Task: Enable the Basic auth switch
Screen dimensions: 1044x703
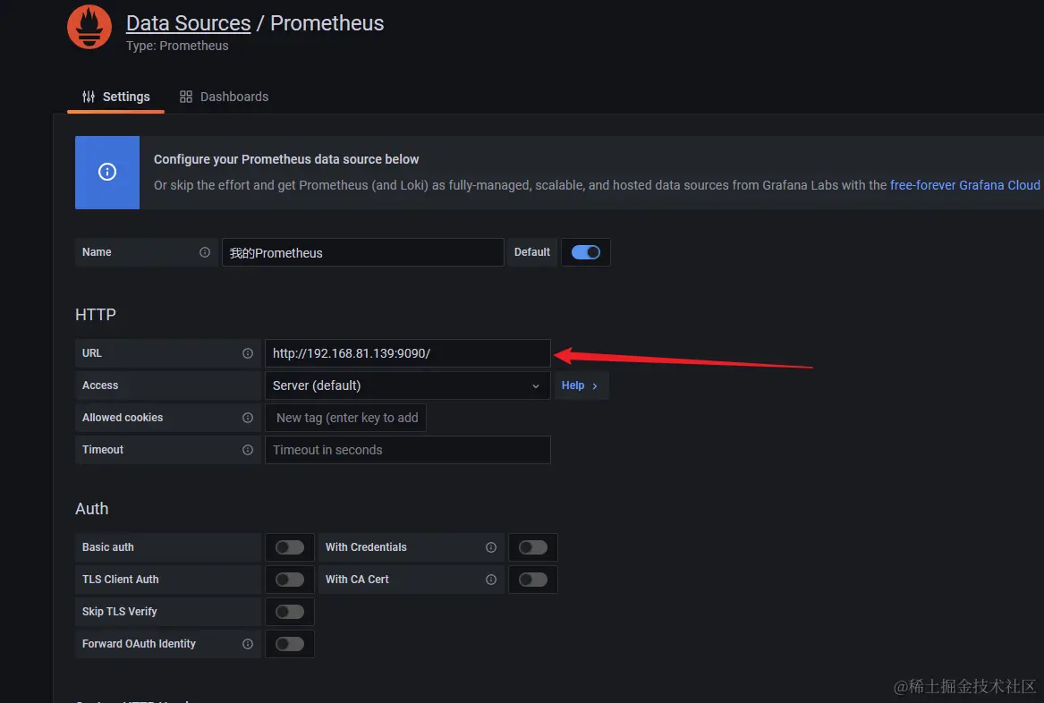Action: pyautogui.click(x=290, y=547)
